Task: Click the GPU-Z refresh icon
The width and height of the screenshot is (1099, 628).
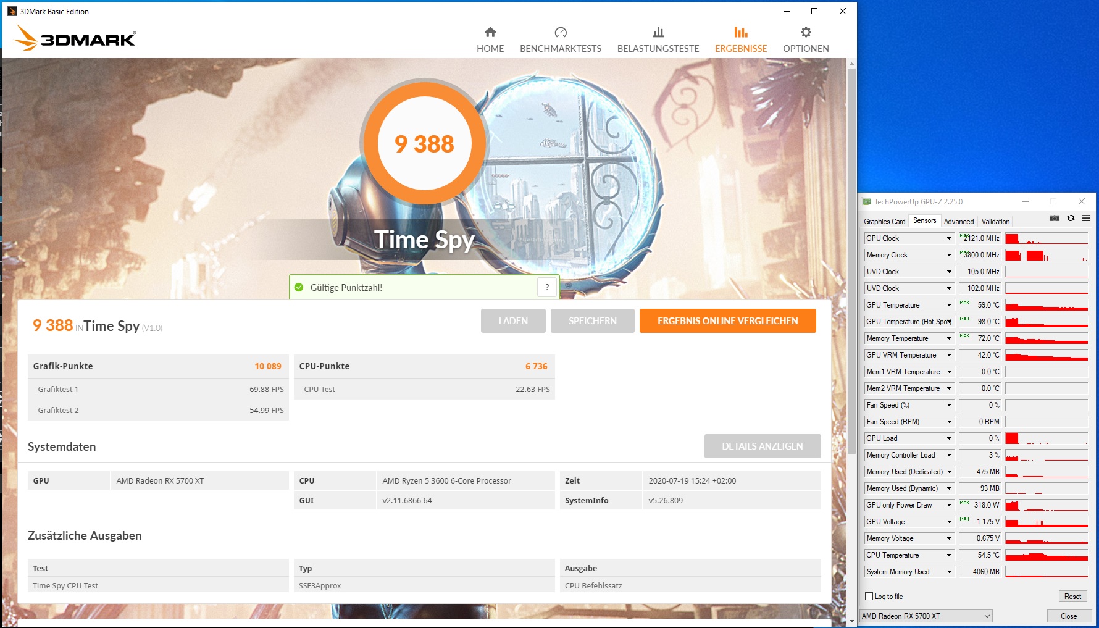Action: [x=1071, y=218]
